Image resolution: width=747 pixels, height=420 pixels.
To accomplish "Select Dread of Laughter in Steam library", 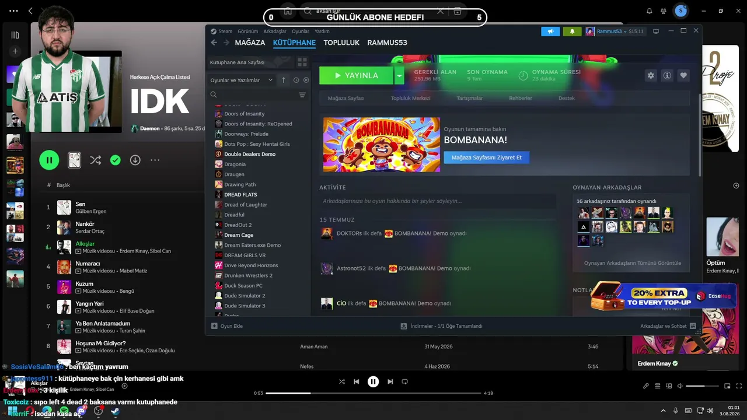I will [246, 205].
